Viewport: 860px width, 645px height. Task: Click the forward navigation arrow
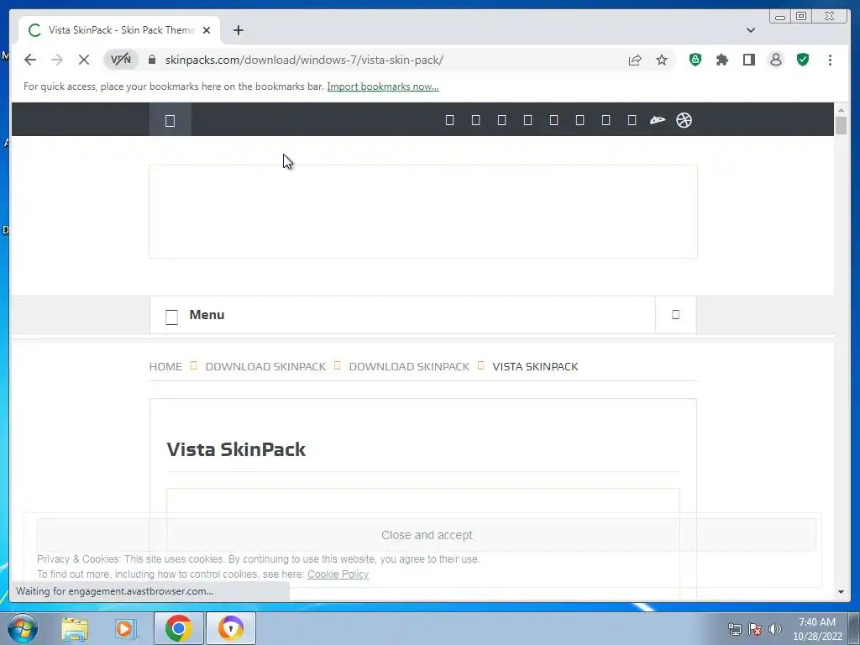tap(57, 60)
